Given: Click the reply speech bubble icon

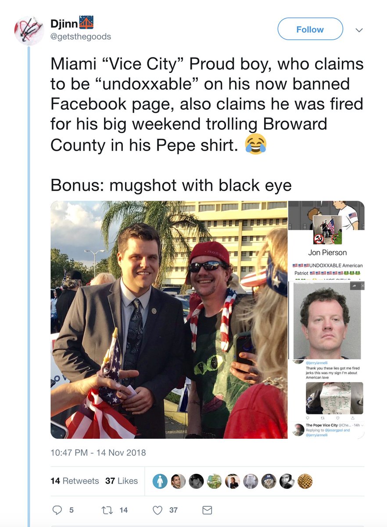Looking at the screenshot, I should tap(57, 510).
